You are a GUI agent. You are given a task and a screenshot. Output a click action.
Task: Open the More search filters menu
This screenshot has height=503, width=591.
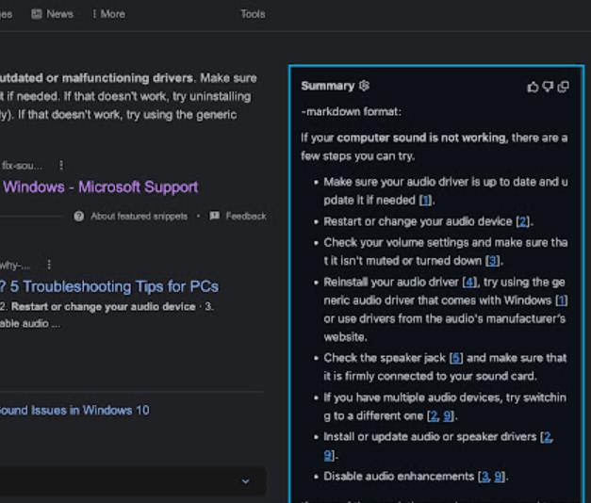point(107,14)
